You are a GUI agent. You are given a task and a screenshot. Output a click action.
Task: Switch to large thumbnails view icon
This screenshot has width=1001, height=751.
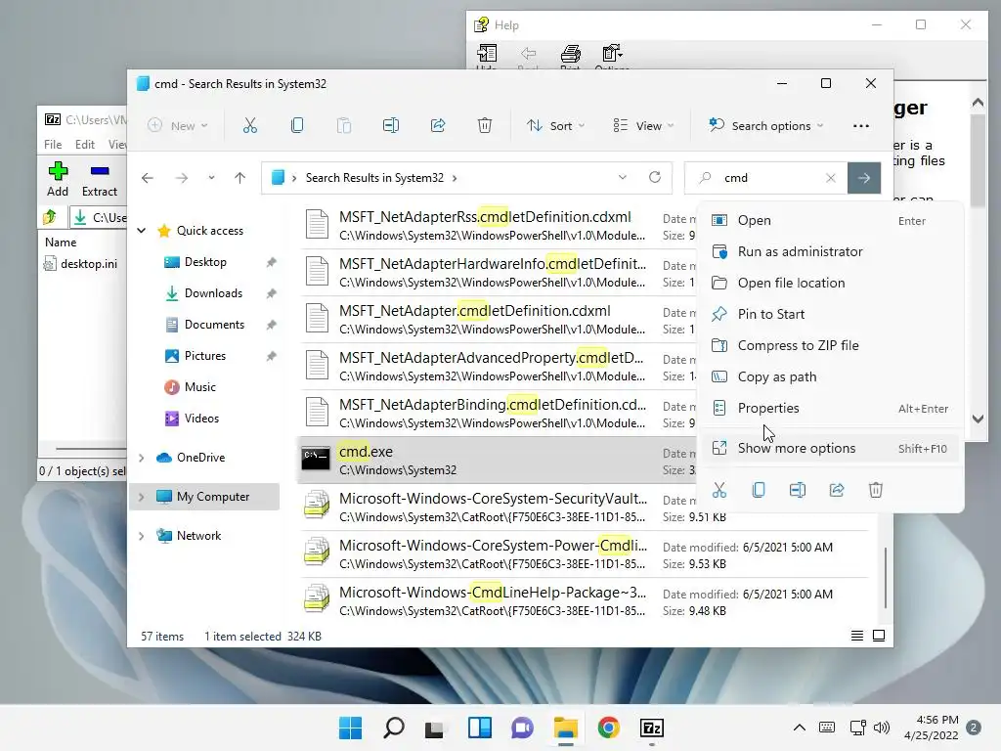879,636
